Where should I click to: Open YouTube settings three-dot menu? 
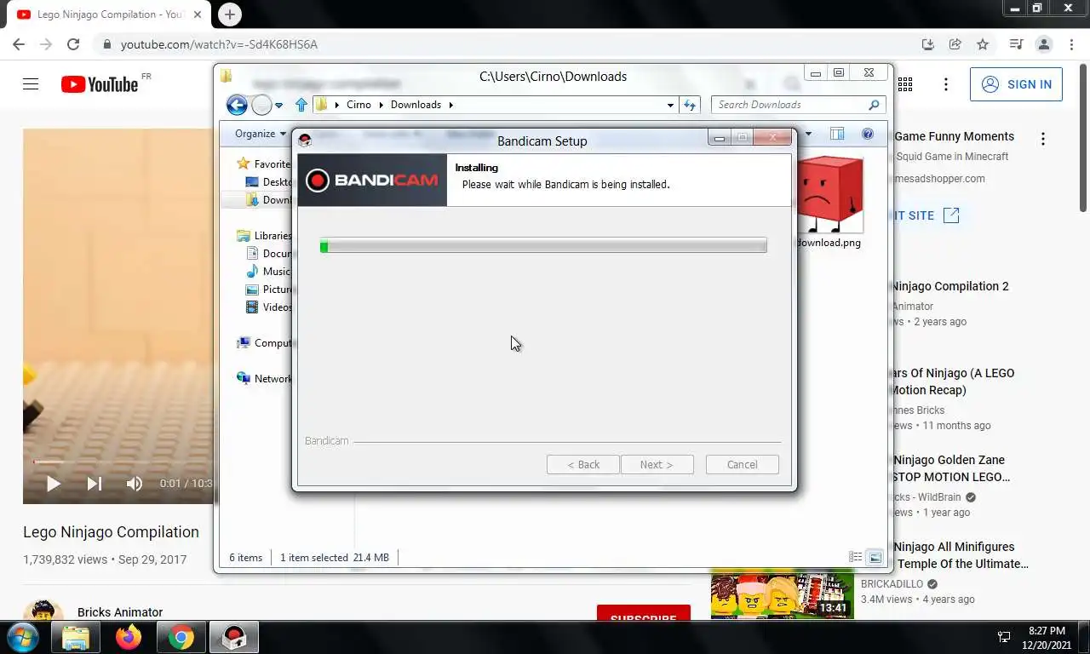(945, 84)
